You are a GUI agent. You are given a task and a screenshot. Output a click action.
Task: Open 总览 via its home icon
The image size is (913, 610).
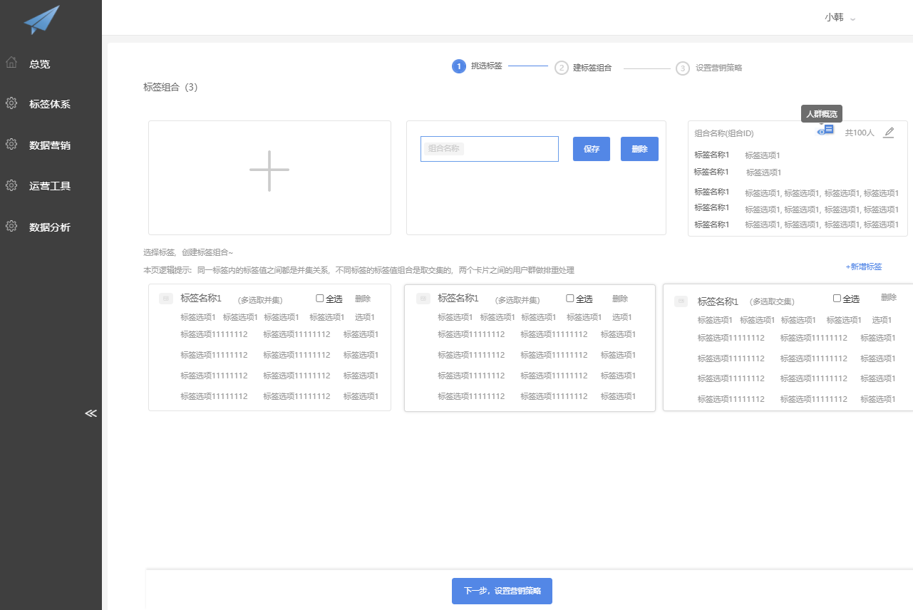pyautogui.click(x=11, y=63)
